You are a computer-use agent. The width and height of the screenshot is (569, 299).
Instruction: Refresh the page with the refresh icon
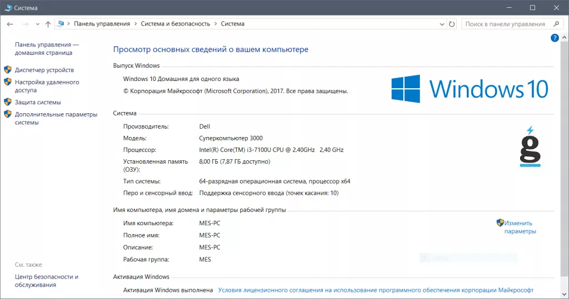point(452,24)
